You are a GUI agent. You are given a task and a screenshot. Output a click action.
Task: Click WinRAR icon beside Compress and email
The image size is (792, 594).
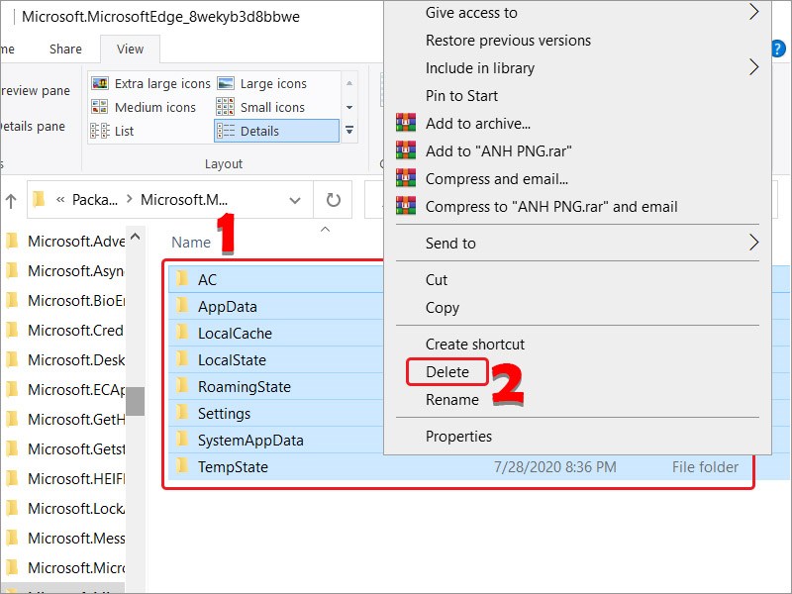point(406,178)
